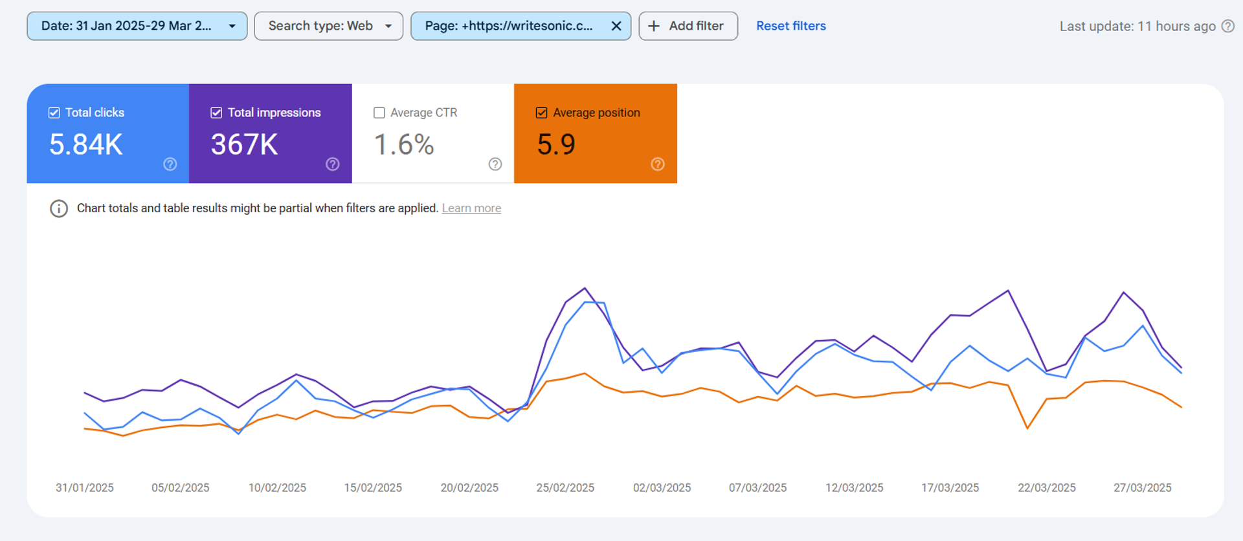Open help icon on Average CTR card
The width and height of the screenshot is (1243, 541).
[495, 164]
